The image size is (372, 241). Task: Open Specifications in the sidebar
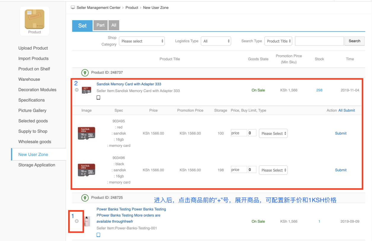pyautogui.click(x=31, y=100)
